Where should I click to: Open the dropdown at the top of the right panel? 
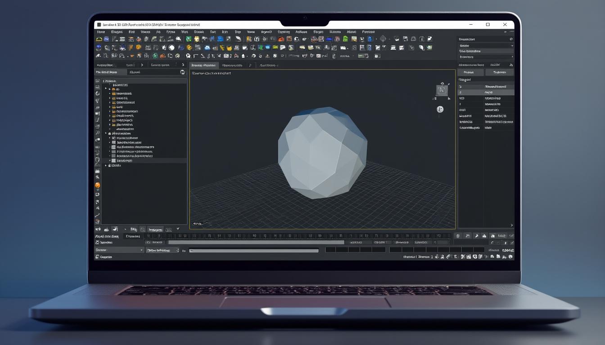(486, 45)
